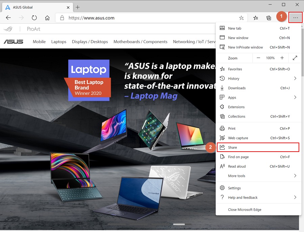Expand Help and feedback submenu

coord(258,198)
